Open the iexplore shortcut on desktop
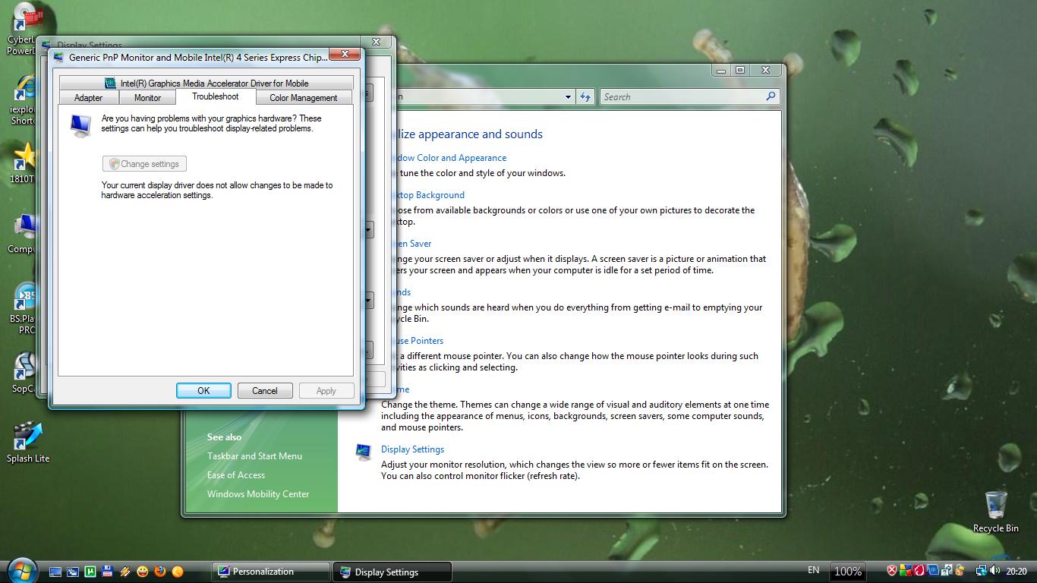The width and height of the screenshot is (1037, 583). click(x=23, y=101)
